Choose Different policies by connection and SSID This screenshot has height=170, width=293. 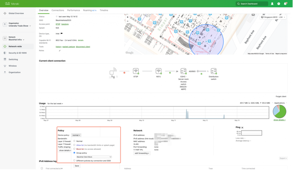tap(74, 161)
